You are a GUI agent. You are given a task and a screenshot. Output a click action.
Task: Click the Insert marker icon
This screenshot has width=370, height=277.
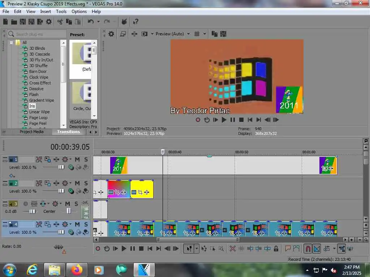tap(288, 248)
